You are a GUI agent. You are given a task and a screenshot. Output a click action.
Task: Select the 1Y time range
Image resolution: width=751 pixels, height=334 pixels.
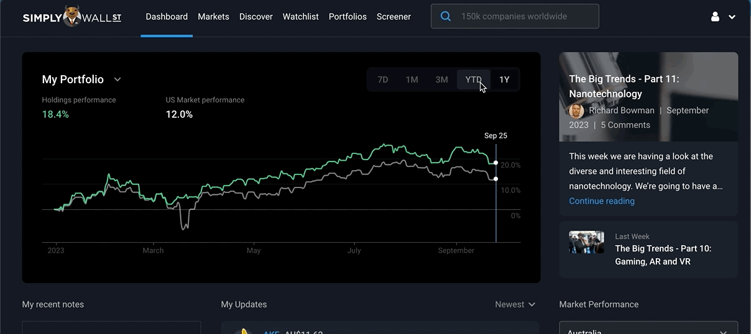click(504, 79)
